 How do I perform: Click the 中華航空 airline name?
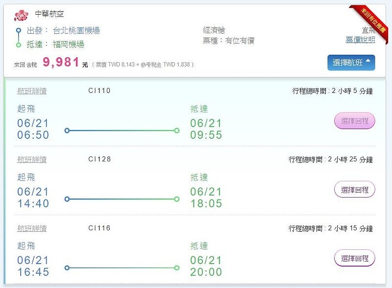point(49,14)
